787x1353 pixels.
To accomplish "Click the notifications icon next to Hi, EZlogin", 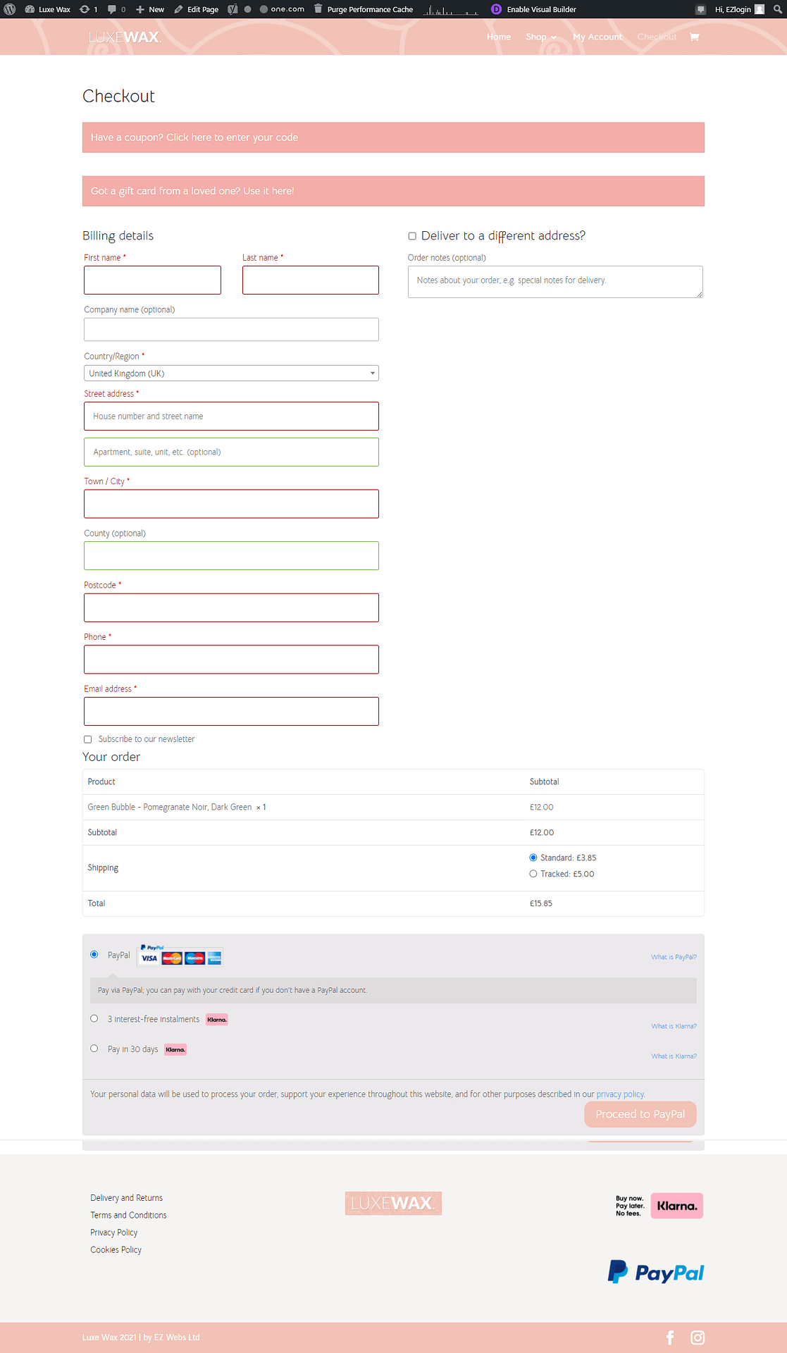I will (700, 9).
